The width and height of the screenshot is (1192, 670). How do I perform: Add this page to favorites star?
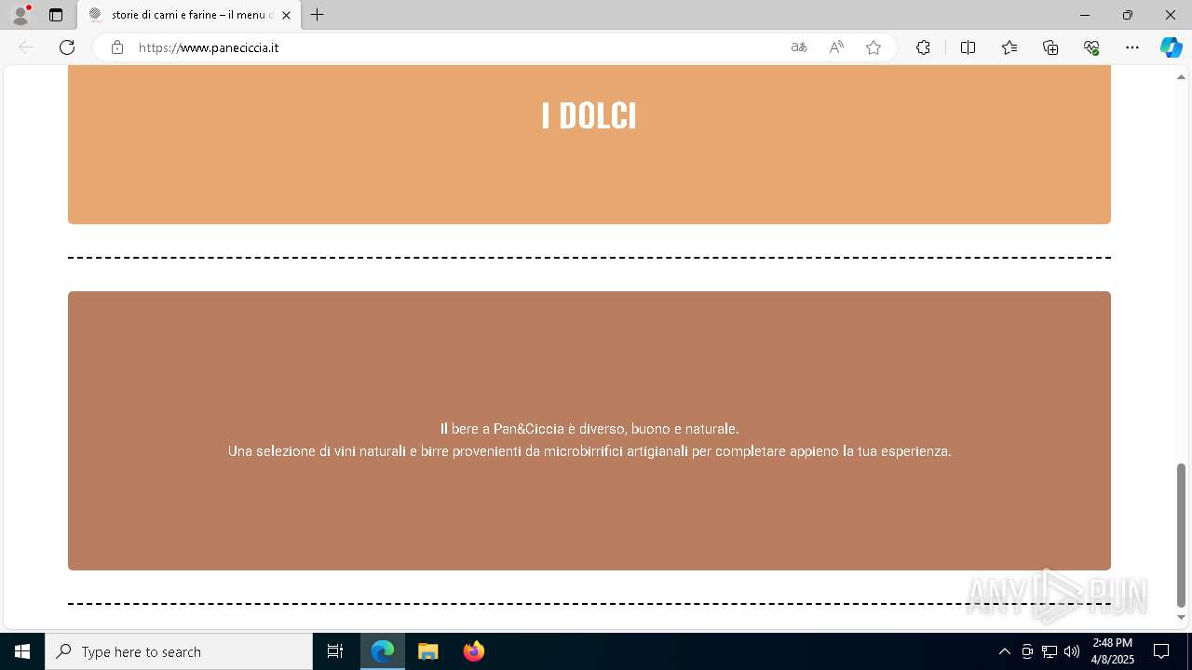(874, 47)
